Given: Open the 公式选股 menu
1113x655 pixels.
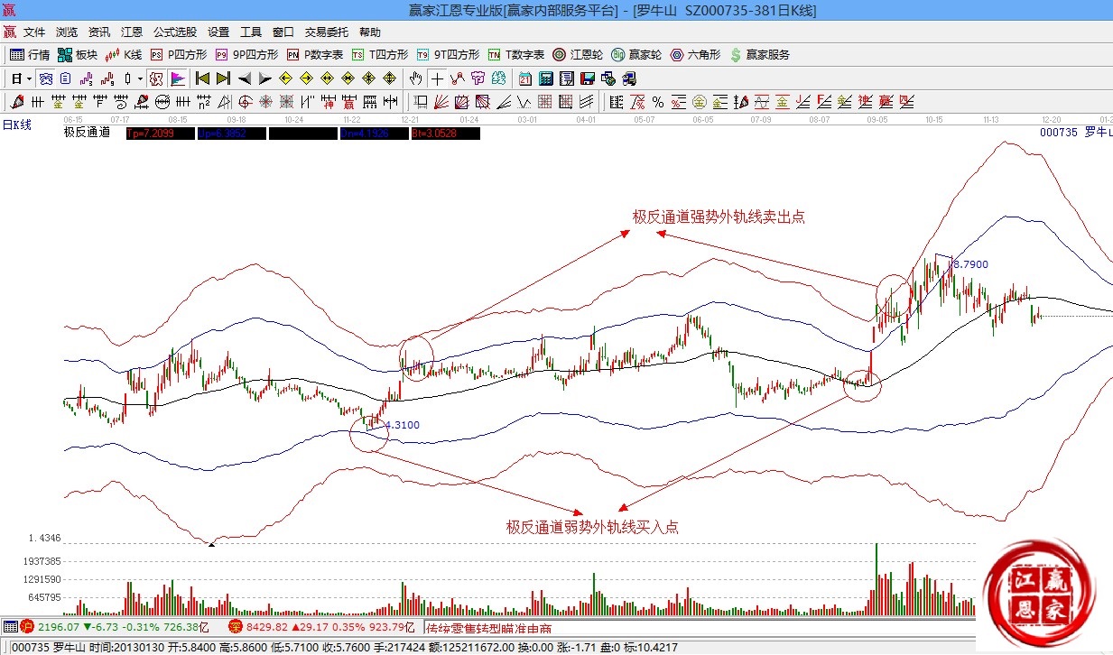Looking at the screenshot, I should click(x=175, y=32).
